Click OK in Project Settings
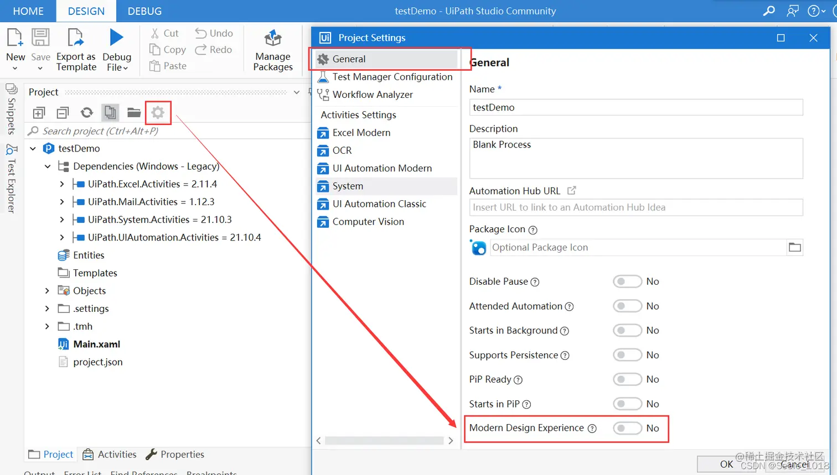This screenshot has width=837, height=475. click(x=726, y=464)
